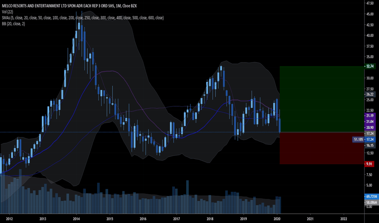Click the 45.00 price axis label
The image size is (379, 223).
tap(370, 14)
